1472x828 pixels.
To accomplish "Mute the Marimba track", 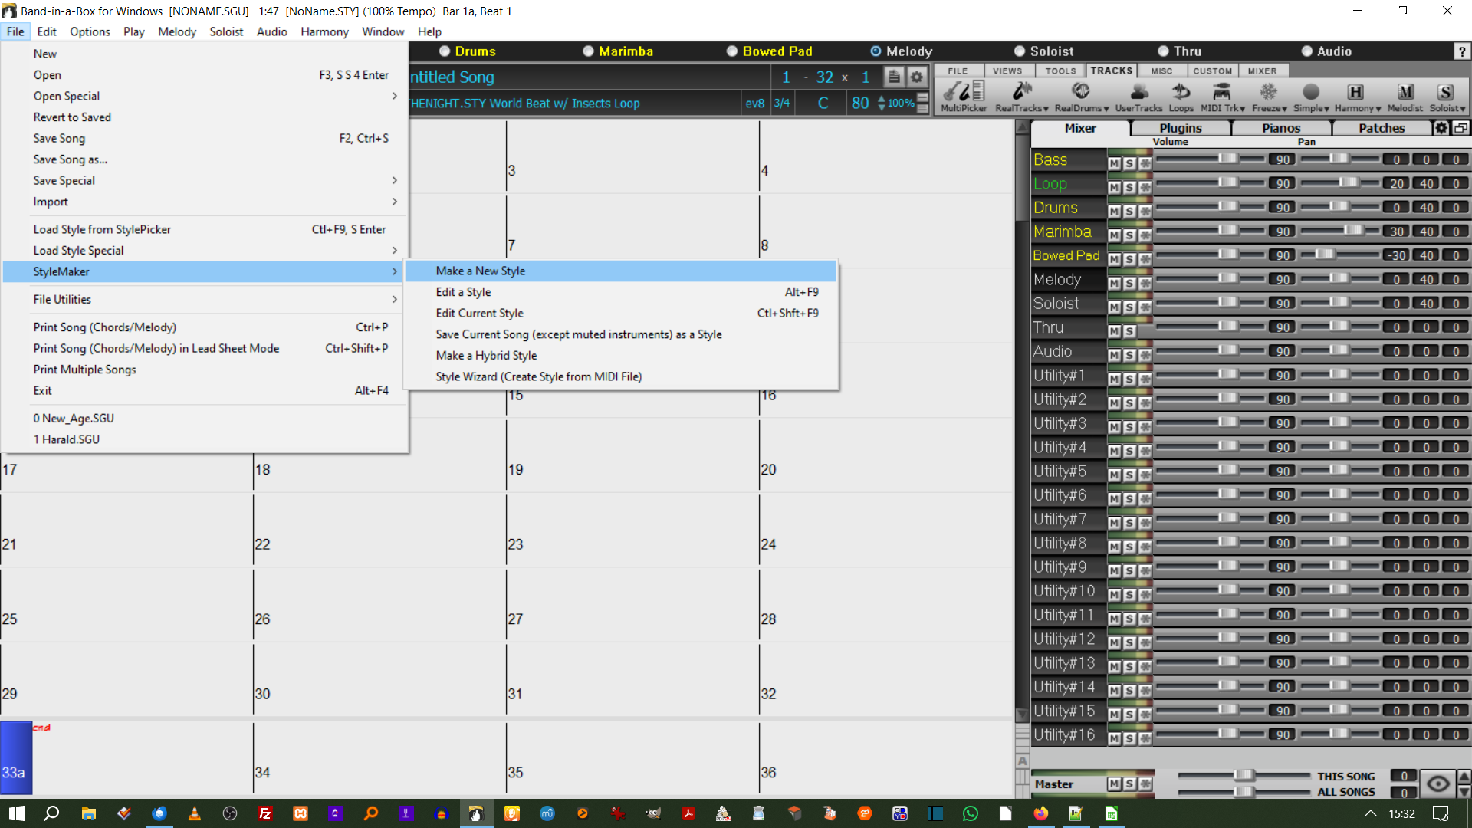I will point(1114,235).
